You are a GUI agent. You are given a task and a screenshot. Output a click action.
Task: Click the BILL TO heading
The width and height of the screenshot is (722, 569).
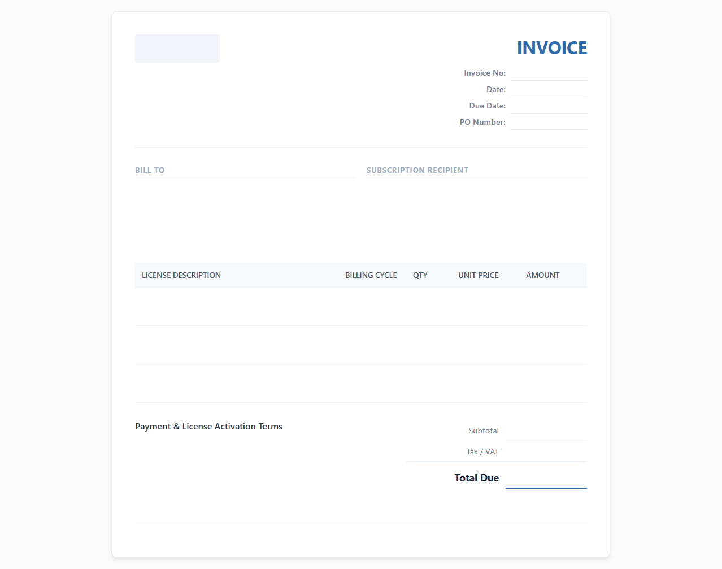150,170
